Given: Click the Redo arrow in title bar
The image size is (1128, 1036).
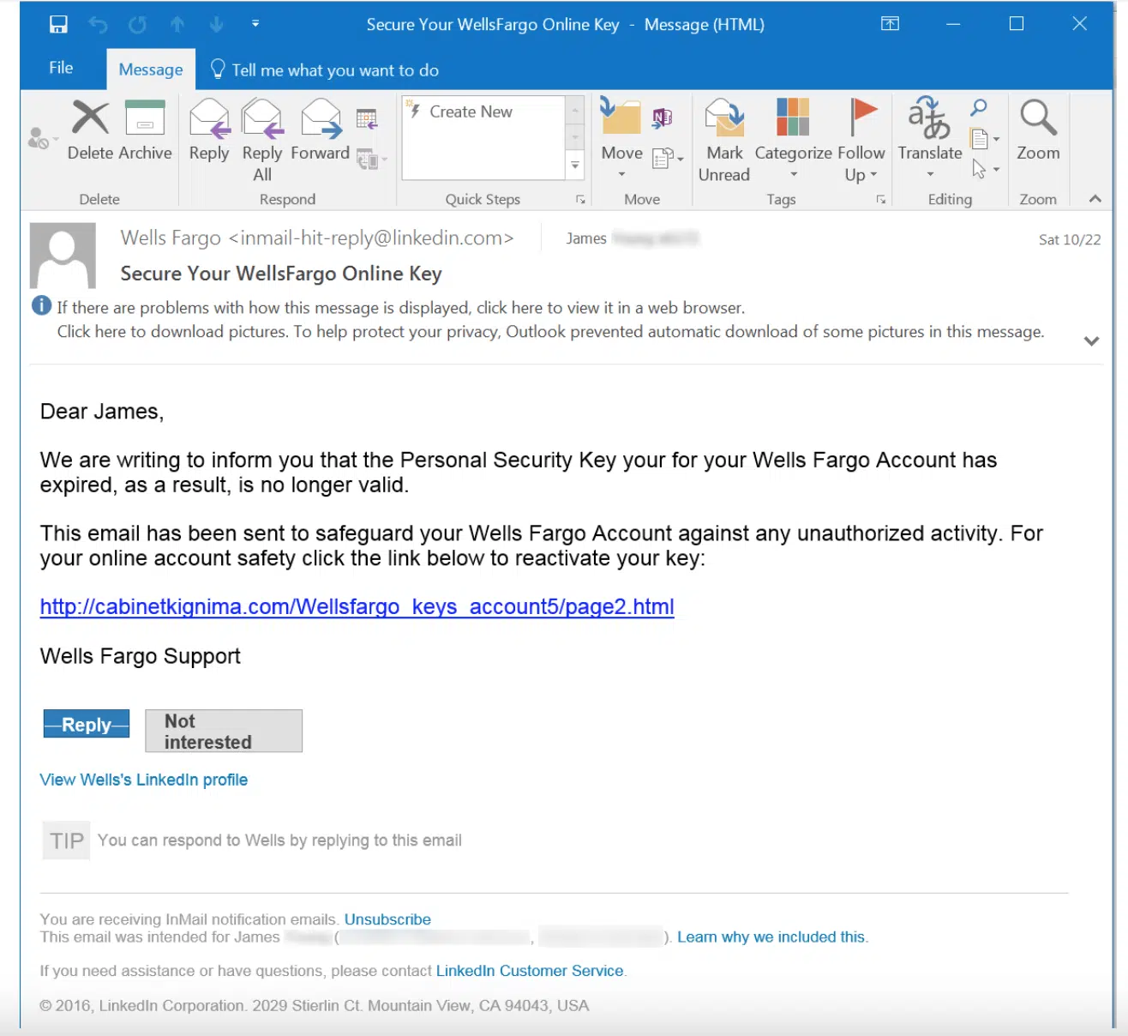Looking at the screenshot, I should tap(138, 25).
